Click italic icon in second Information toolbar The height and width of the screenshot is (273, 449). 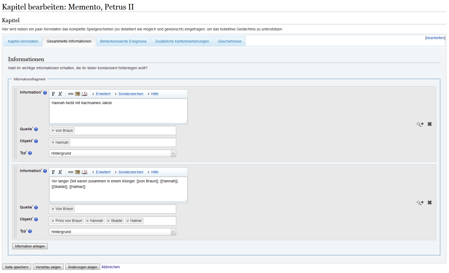coord(60,172)
